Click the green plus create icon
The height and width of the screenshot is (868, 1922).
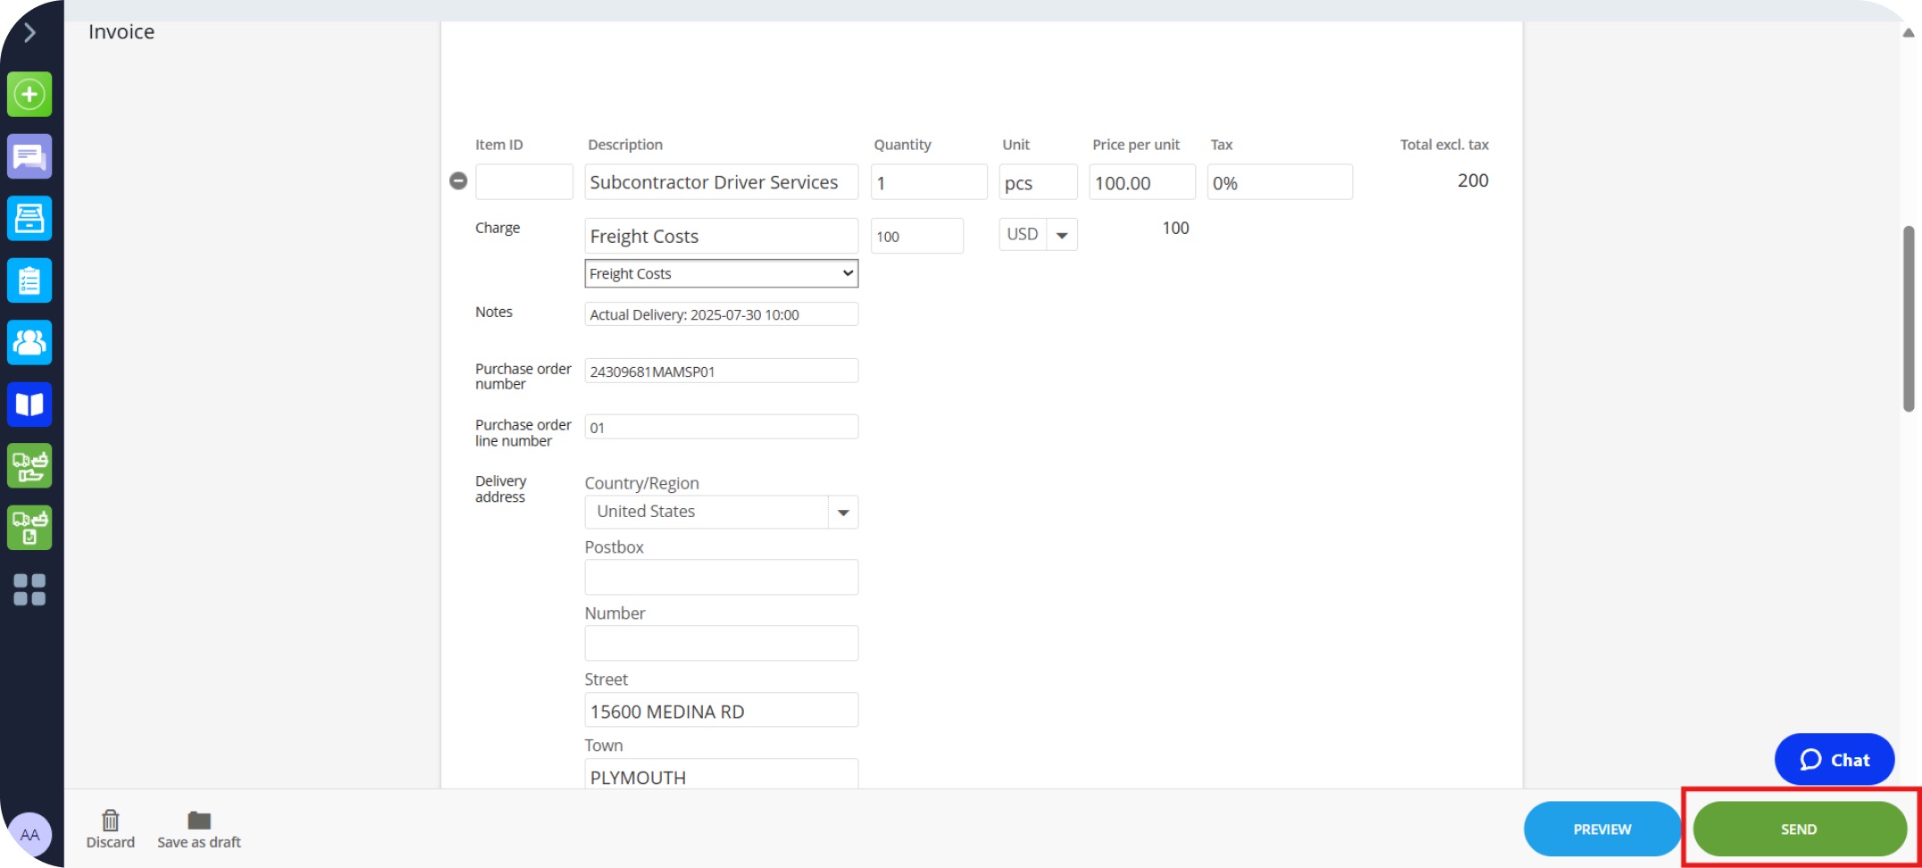click(x=29, y=95)
